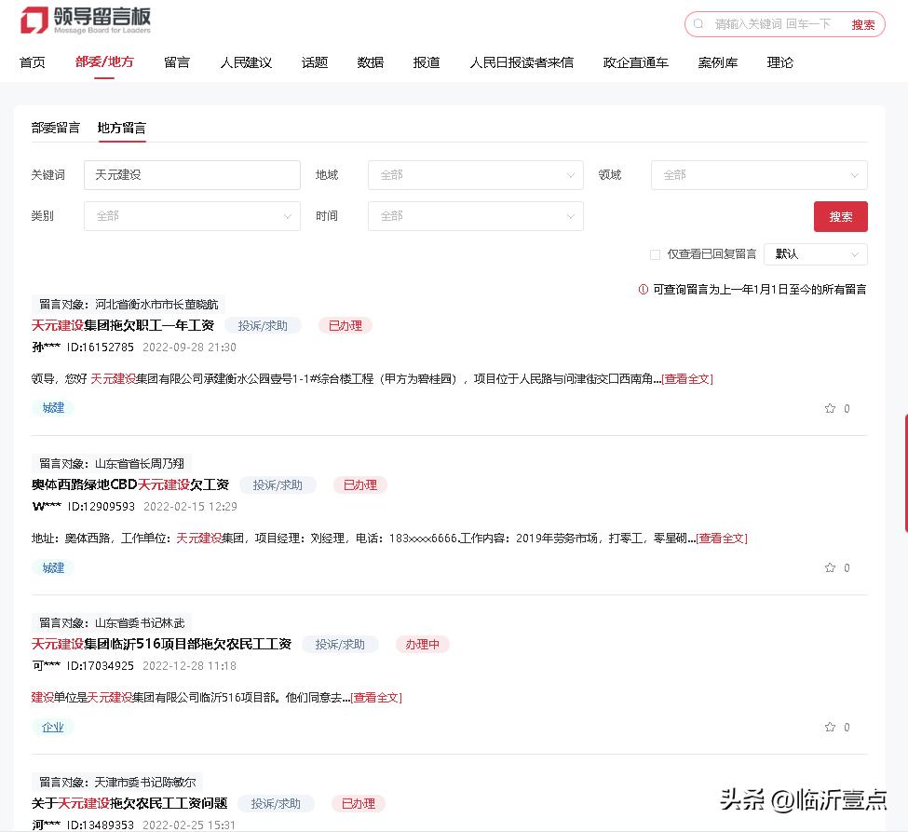Click message ID:16152785 text
908x832 pixels.
[101, 347]
